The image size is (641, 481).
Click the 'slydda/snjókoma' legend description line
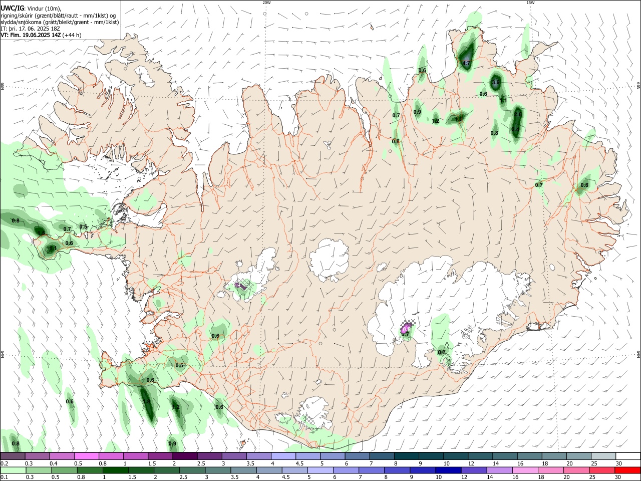pos(60,22)
